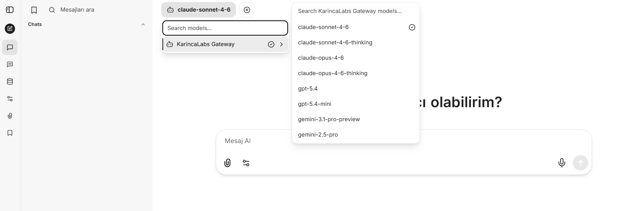Open the chats speech bubble icon

tap(10, 47)
